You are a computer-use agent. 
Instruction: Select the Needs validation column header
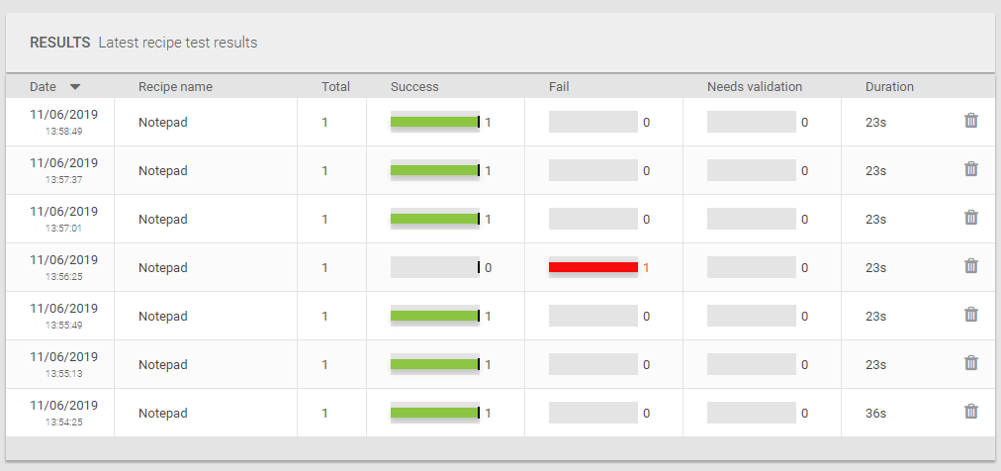click(x=755, y=87)
